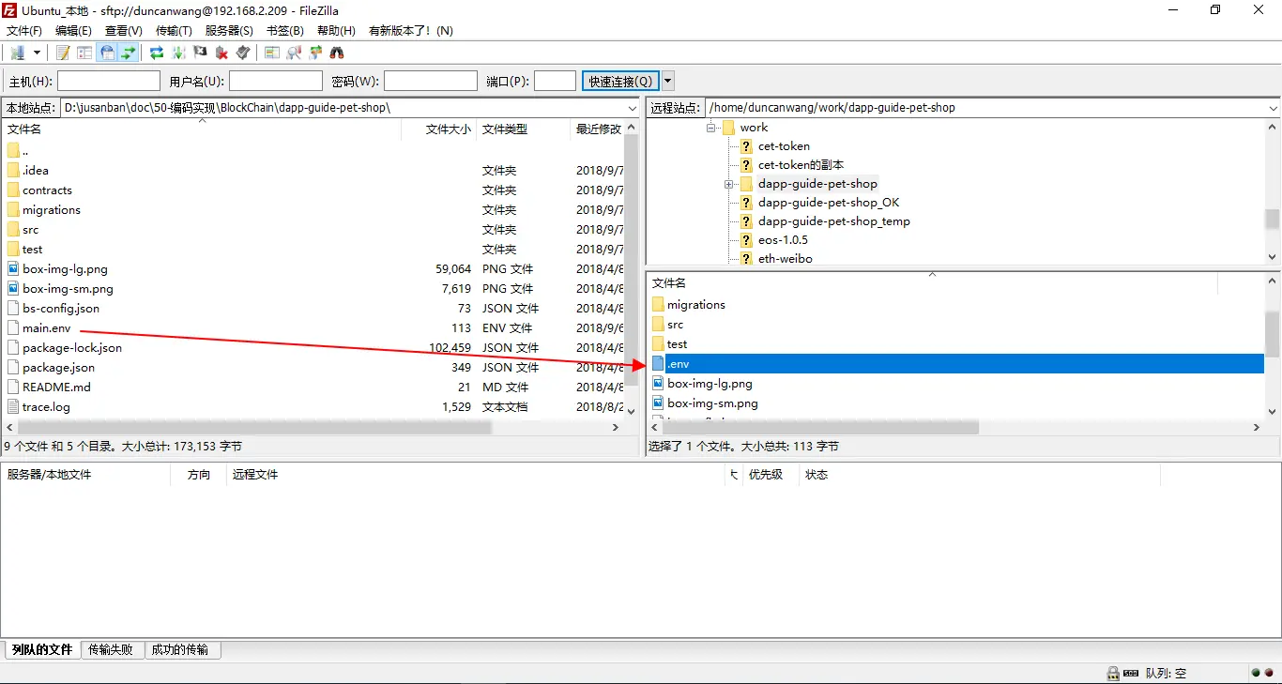Image resolution: width=1282 pixels, height=684 pixels.
Task: Open the 文件(F) menu
Action: (24, 31)
